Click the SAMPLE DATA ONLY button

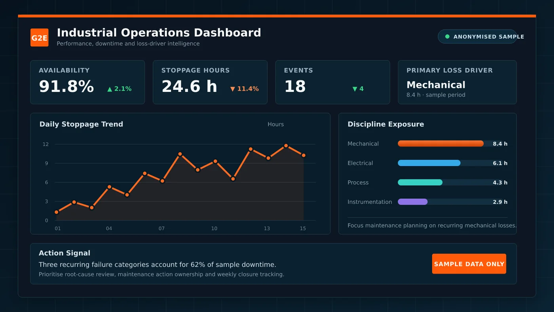coord(469,264)
